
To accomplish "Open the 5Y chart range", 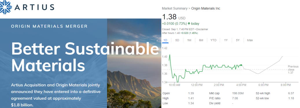I will pyautogui.click(x=238, y=40).
